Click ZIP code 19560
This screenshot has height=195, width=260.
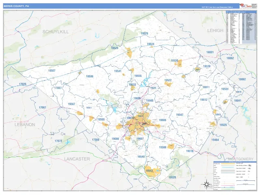pos(149,101)
